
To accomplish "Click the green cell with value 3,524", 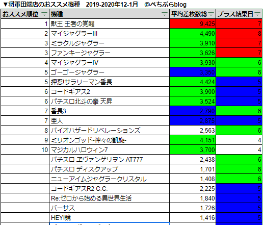I will point(193,101).
